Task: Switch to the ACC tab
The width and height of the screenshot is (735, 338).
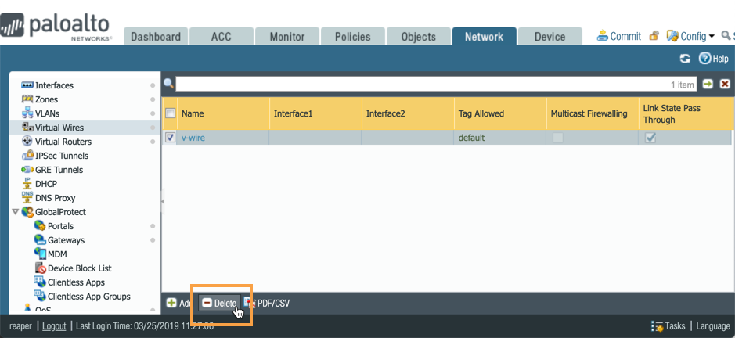Action: point(222,37)
